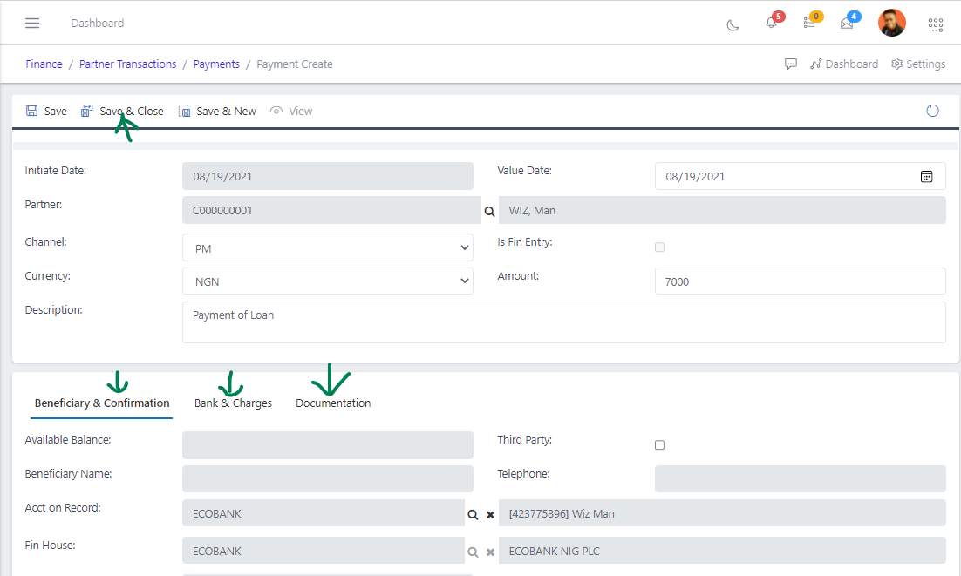The width and height of the screenshot is (961, 576).
Task: Open notifications bell with 5 alerts
Action: [772, 23]
